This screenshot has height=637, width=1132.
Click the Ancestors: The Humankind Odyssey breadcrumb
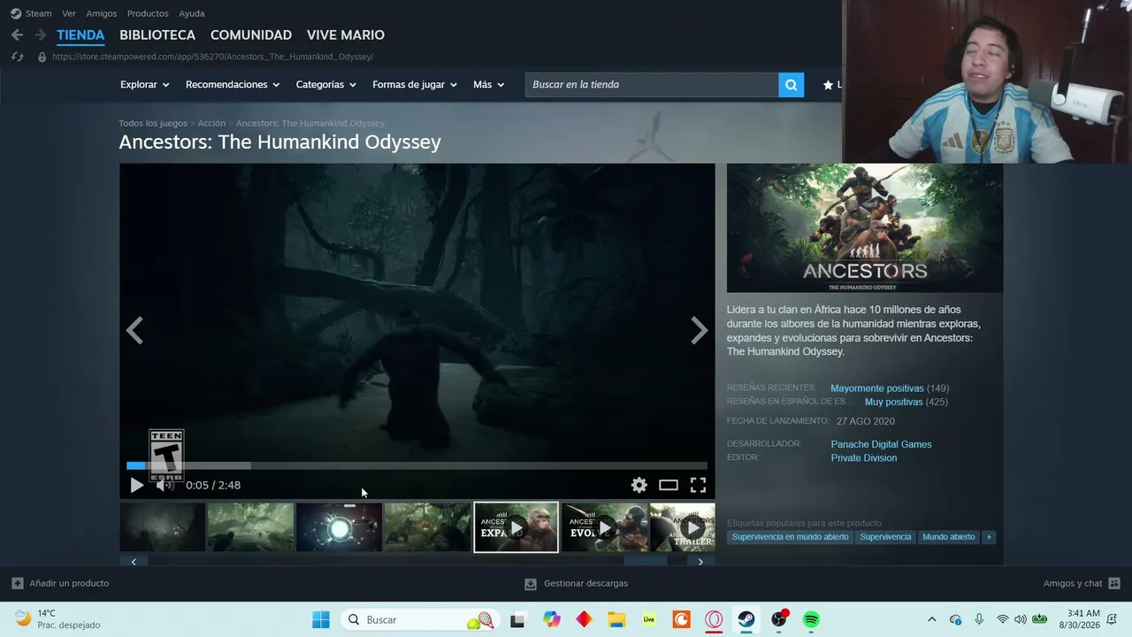[x=310, y=123]
